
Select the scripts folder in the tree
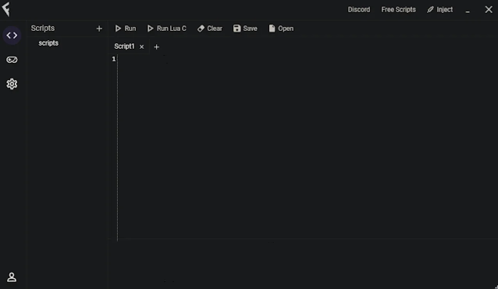(49, 43)
